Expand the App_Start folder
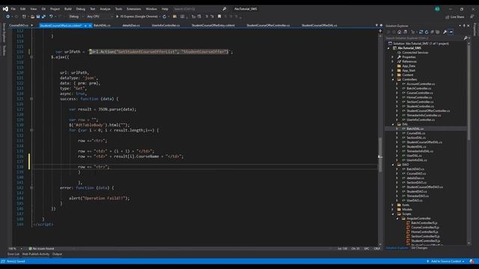479x269 pixels. point(393,70)
